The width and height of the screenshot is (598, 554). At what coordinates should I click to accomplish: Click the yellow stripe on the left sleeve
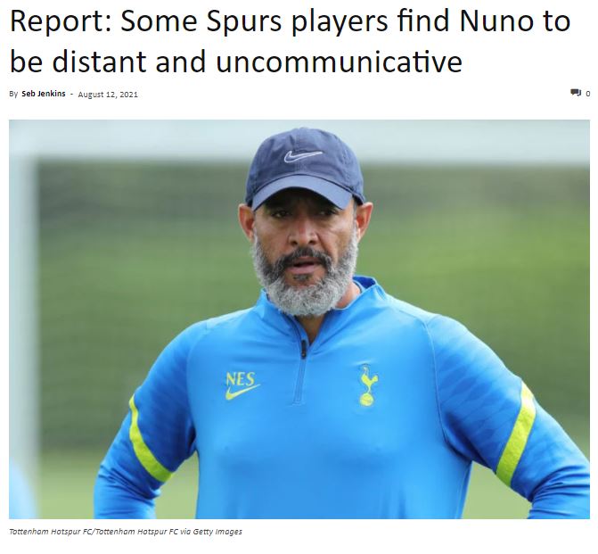[x=148, y=441]
